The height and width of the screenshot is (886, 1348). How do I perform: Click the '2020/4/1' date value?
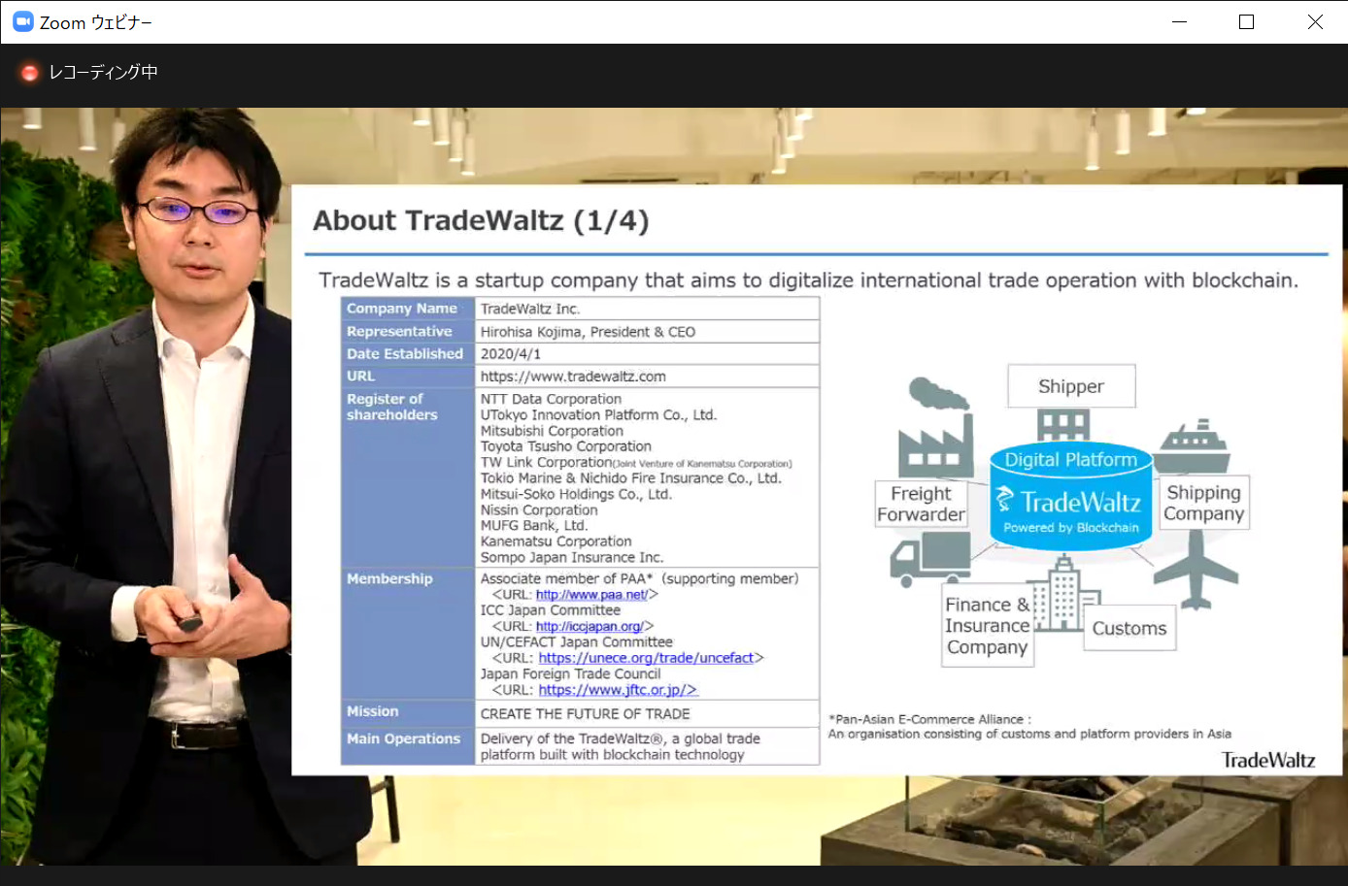click(x=510, y=354)
